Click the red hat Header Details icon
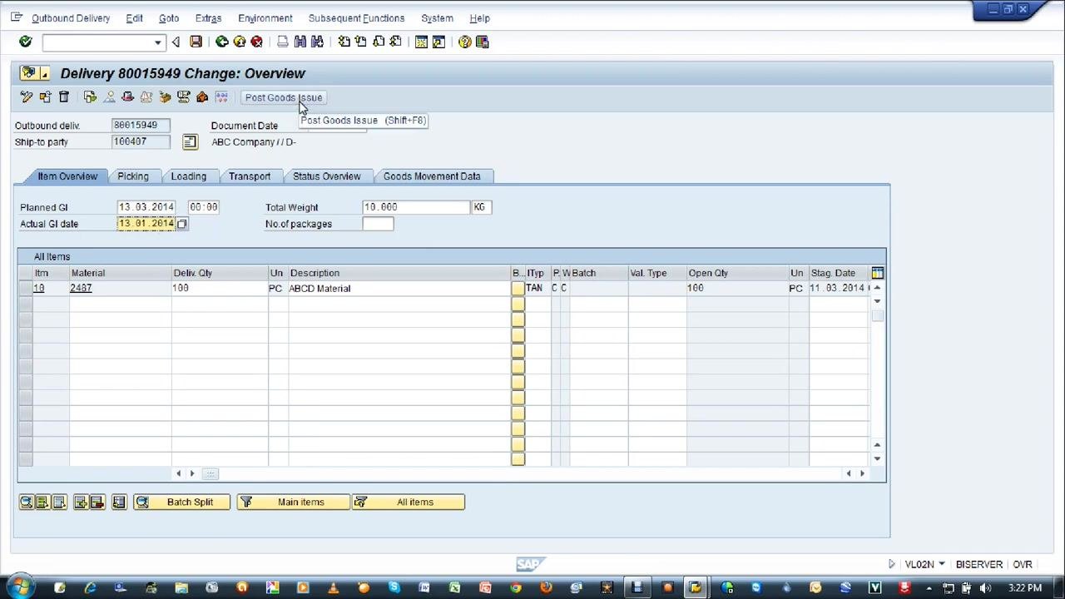This screenshot has width=1065, height=599. pos(127,97)
